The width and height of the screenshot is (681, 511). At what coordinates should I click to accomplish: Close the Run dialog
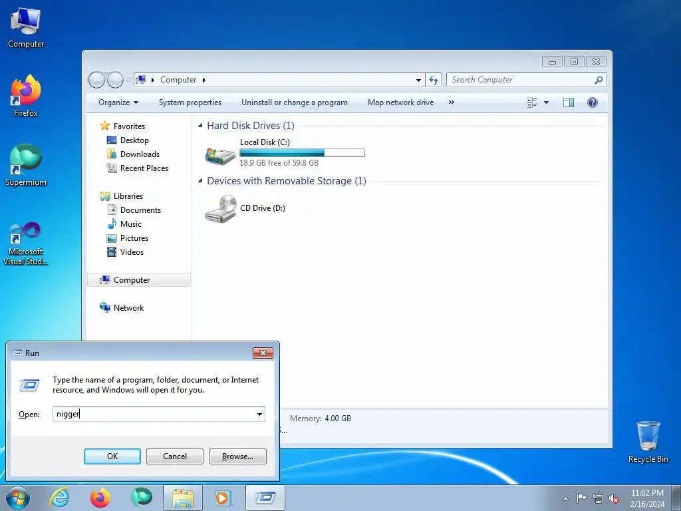(263, 353)
